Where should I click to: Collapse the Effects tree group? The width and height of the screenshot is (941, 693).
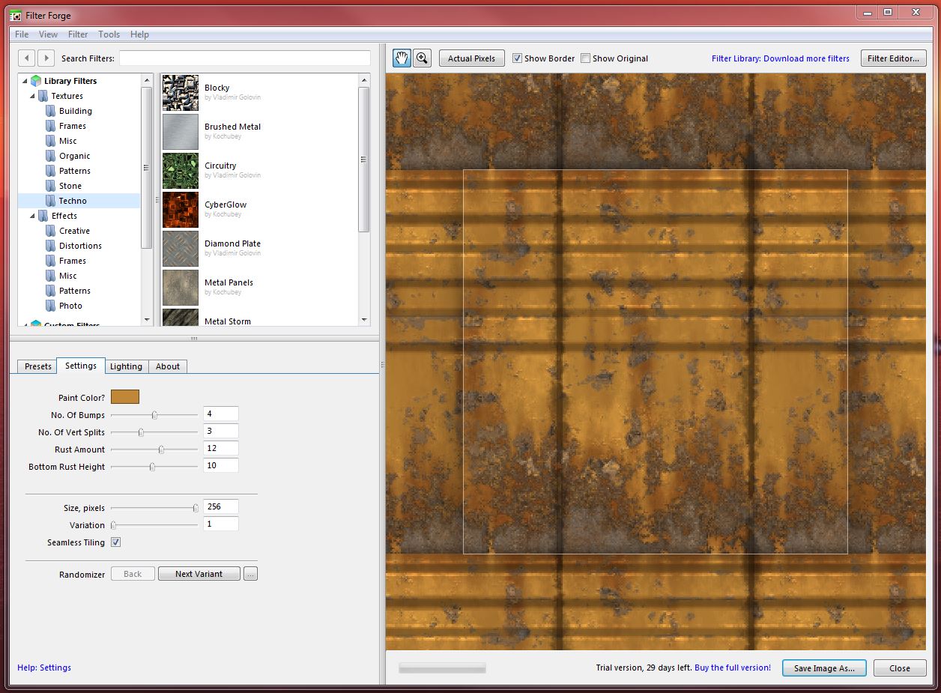click(x=32, y=216)
